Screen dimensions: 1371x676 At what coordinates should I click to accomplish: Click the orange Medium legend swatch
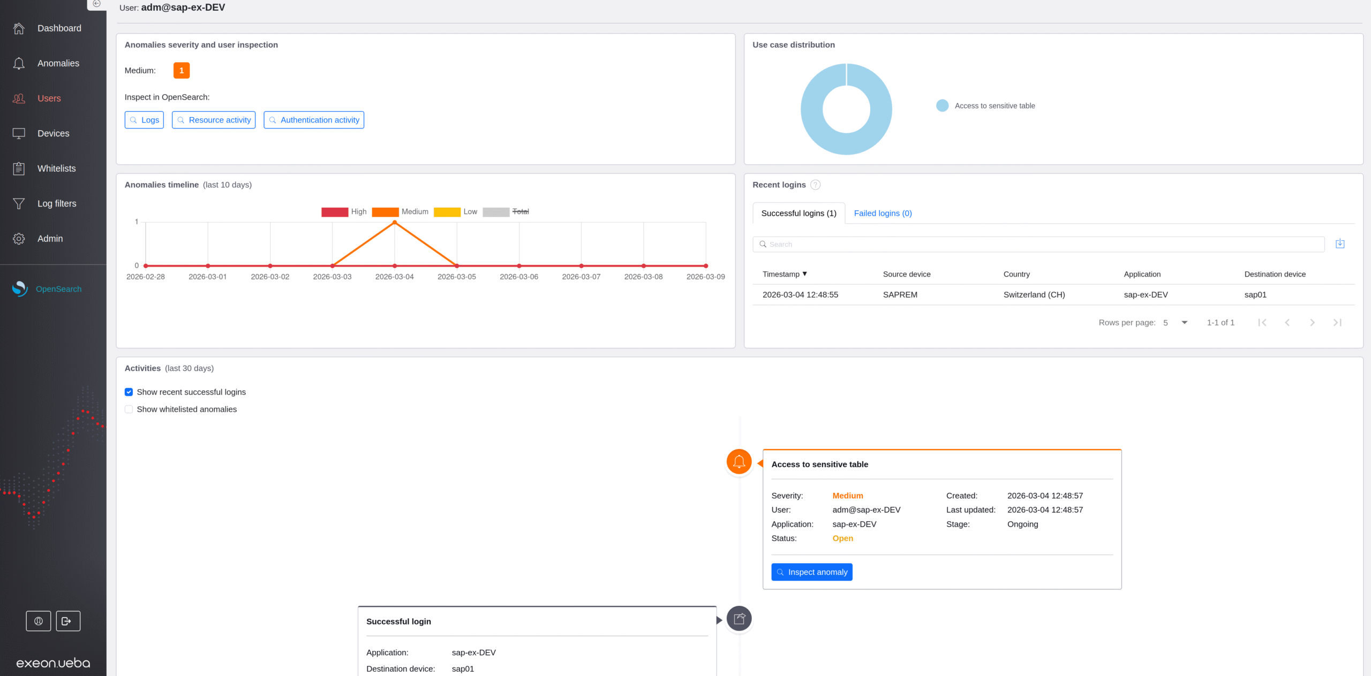click(x=385, y=212)
